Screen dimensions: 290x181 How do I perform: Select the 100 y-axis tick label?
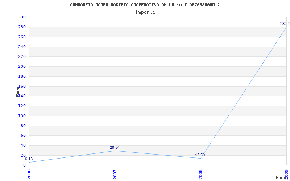click(22, 116)
